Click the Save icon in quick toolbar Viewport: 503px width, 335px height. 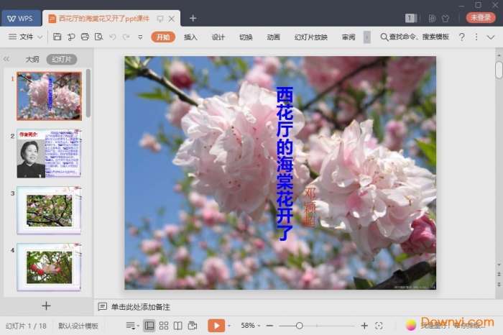tap(57, 37)
